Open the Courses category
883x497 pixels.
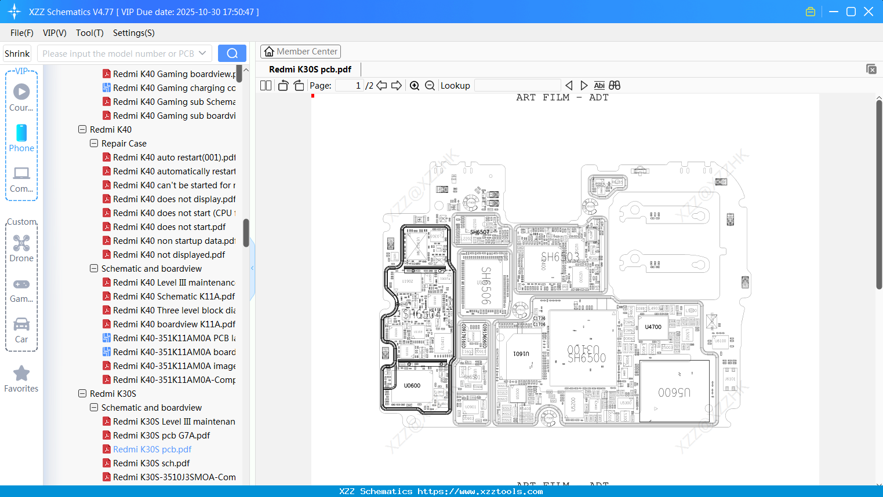(x=21, y=97)
